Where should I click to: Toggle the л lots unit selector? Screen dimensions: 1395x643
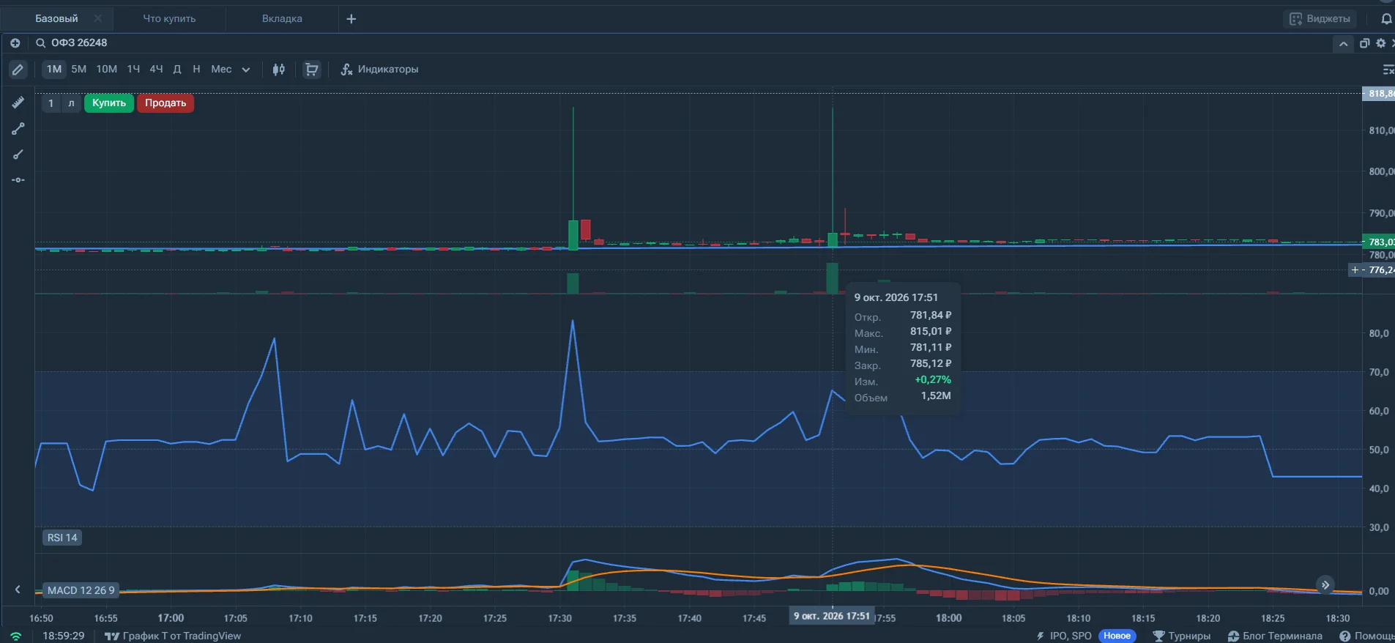click(71, 103)
